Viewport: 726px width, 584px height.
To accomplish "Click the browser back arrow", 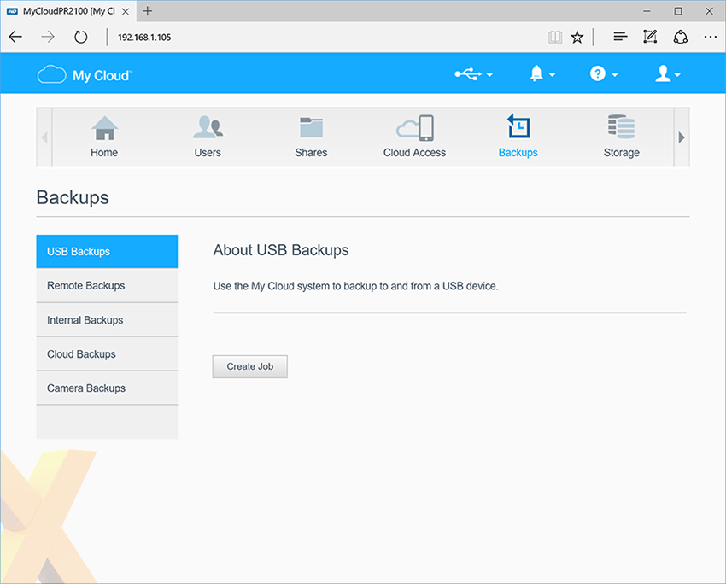I will pos(15,37).
